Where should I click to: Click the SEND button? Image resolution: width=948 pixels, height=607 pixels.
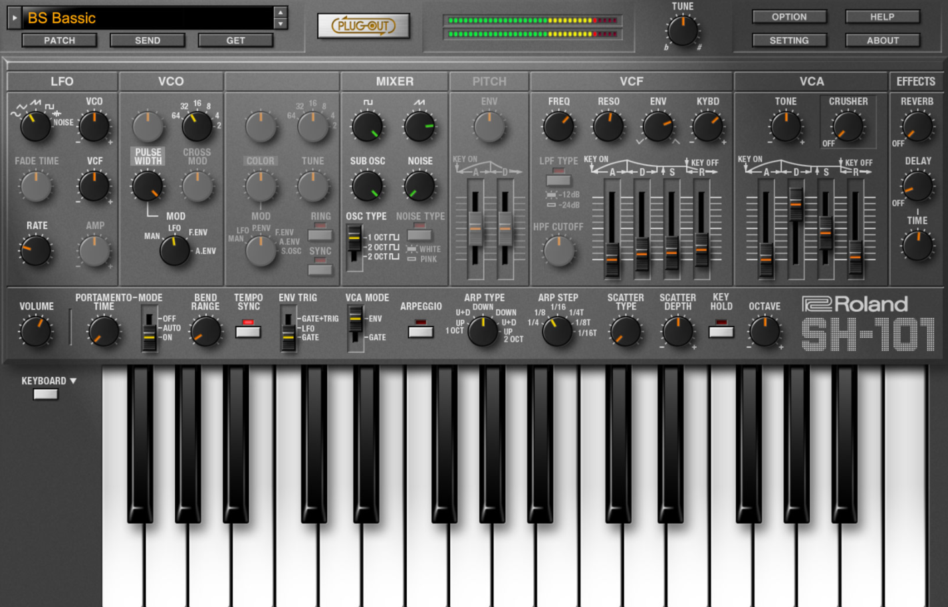coord(147,40)
